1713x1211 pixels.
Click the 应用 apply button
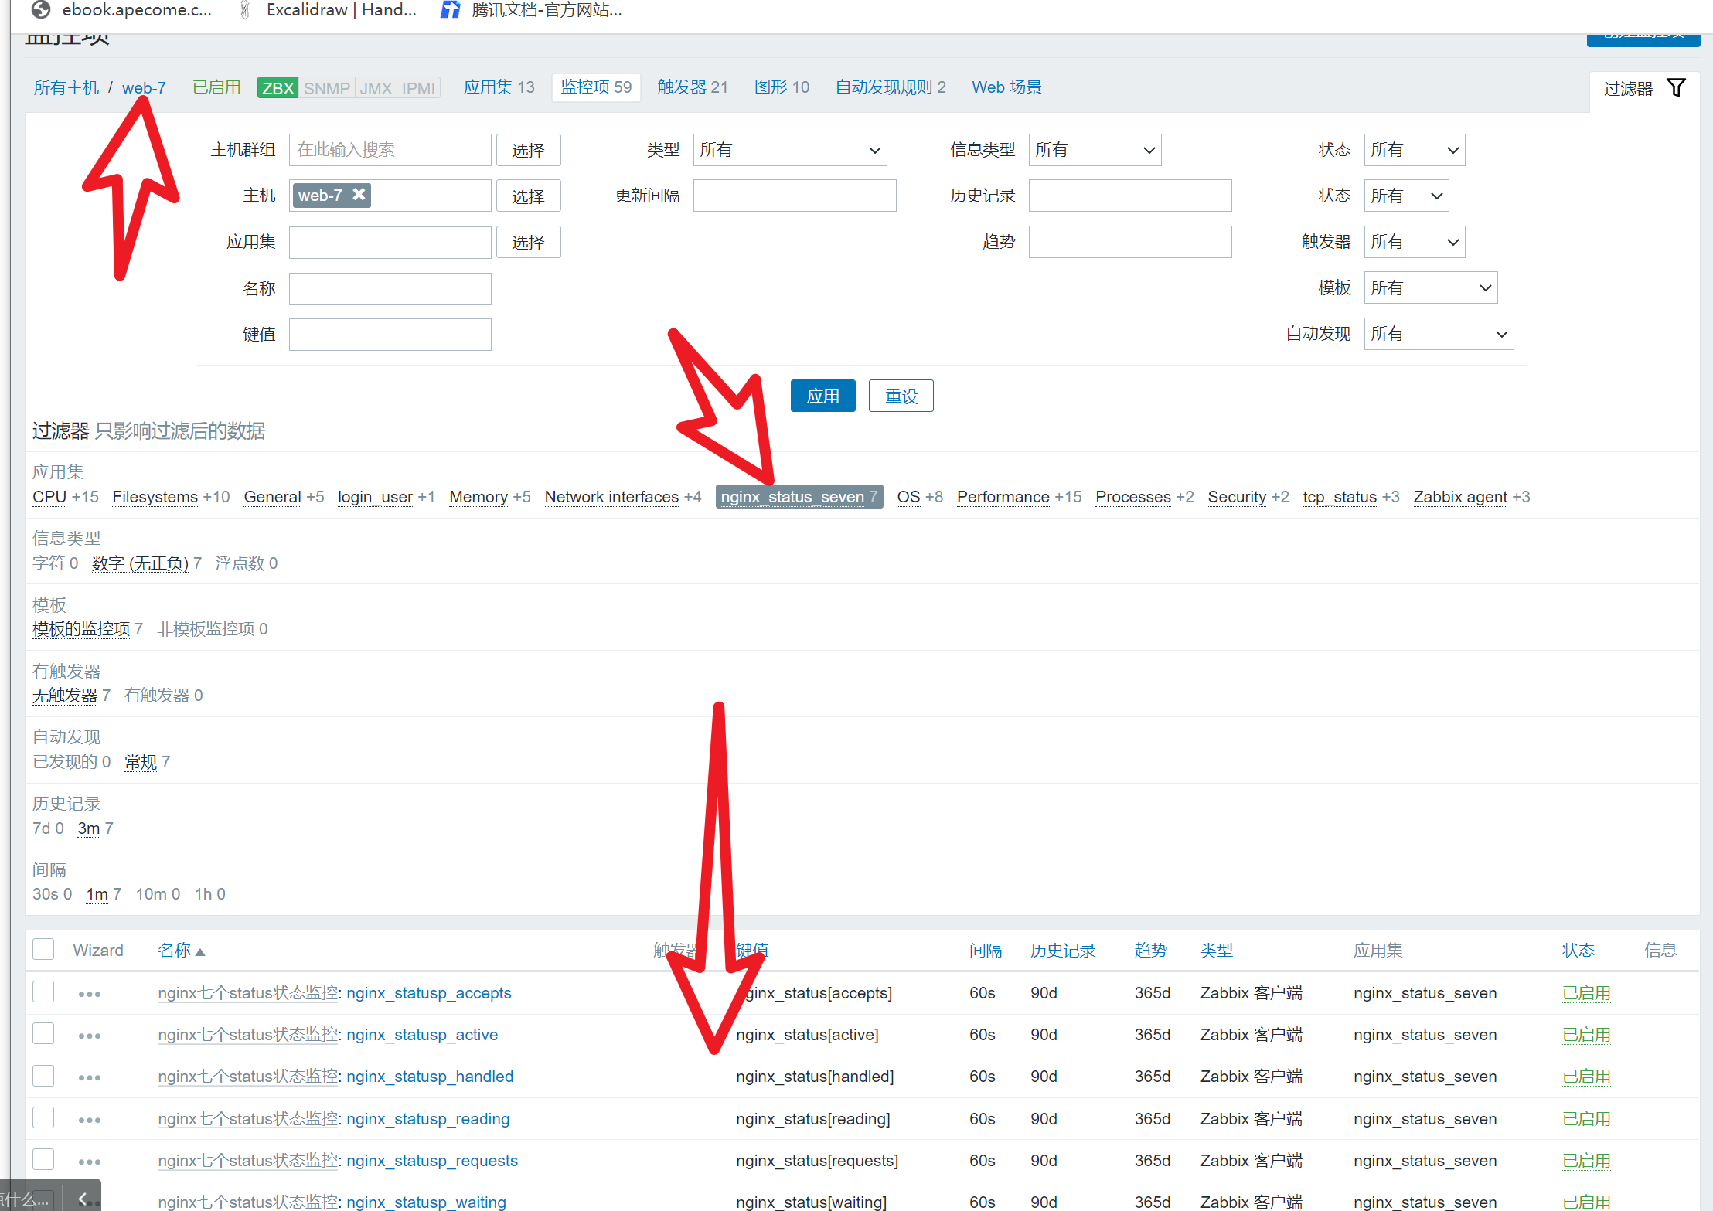(822, 396)
